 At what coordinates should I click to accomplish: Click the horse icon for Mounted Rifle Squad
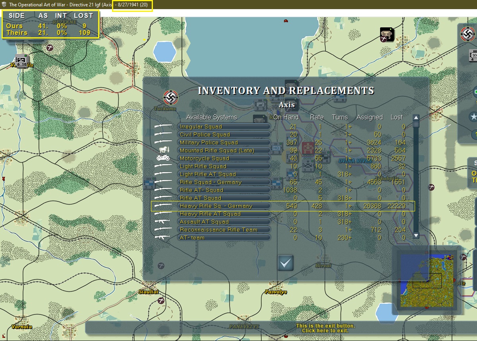(164, 150)
